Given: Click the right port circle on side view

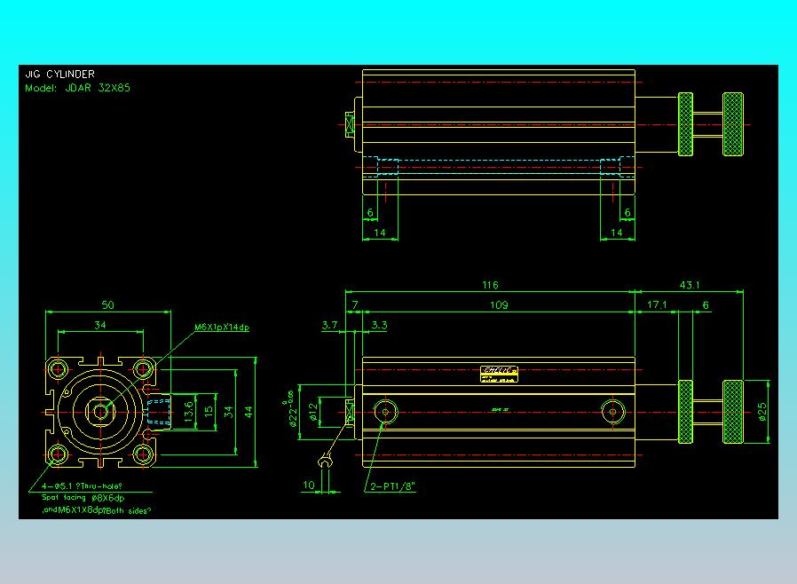Looking at the screenshot, I should click(x=613, y=411).
